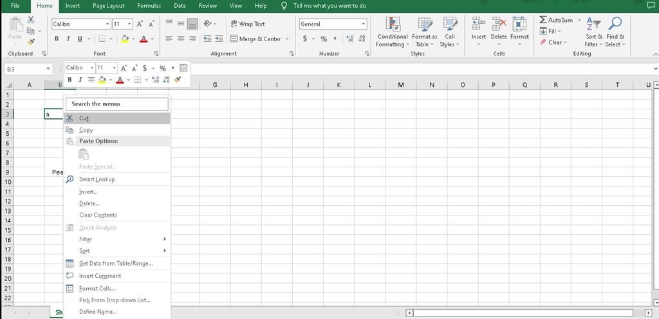
Task: Select Insert Comment in context menu
Action: [117, 276]
